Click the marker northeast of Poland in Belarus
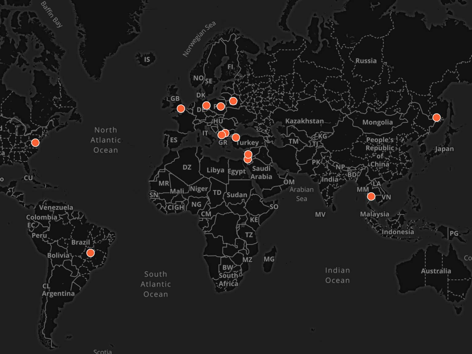 pos(233,101)
